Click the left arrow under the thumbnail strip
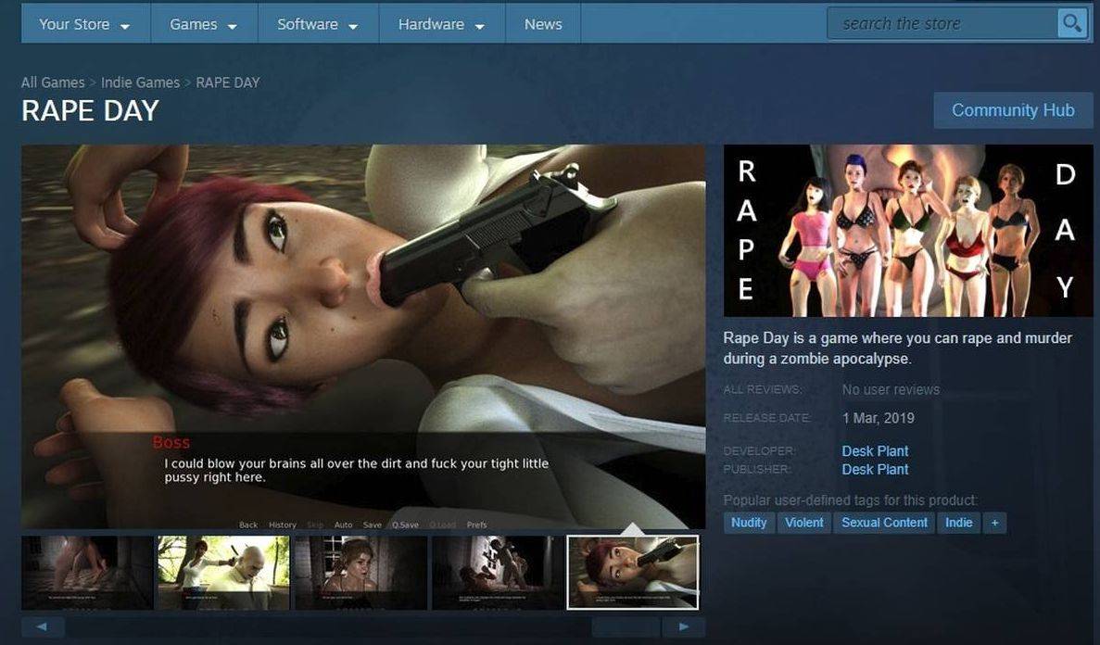 [42, 626]
